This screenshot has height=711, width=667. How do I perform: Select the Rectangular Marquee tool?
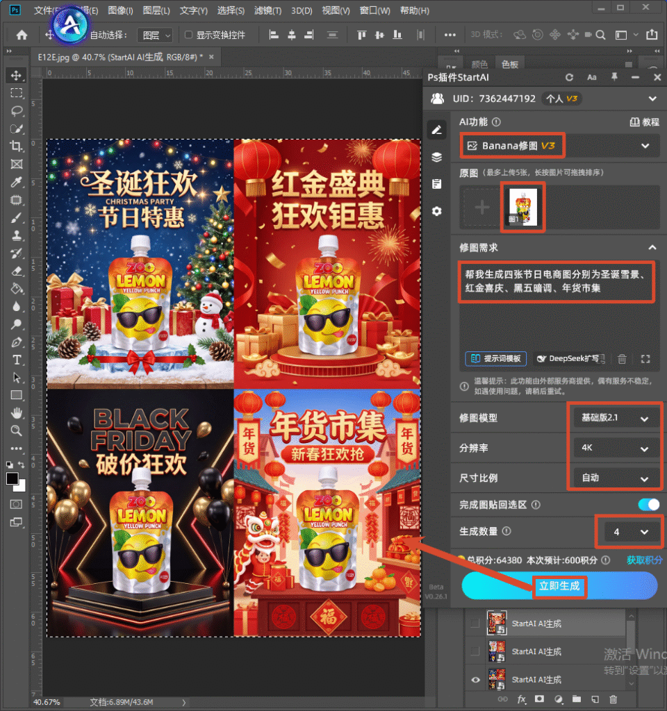click(x=17, y=93)
